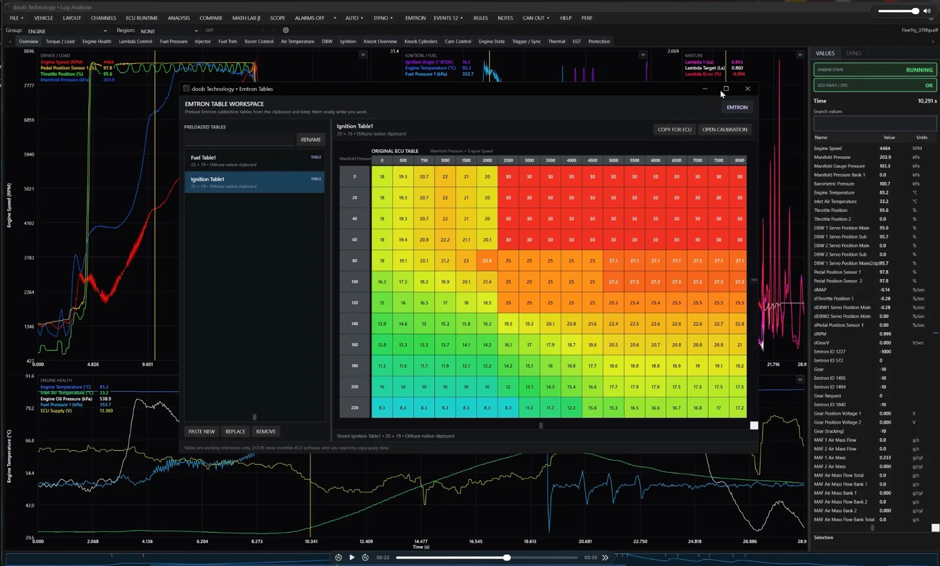
Task: Click the doob Technology app icon in titlebar
Action: point(8,7)
